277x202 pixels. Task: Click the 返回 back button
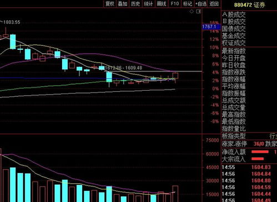[x=214, y=4]
